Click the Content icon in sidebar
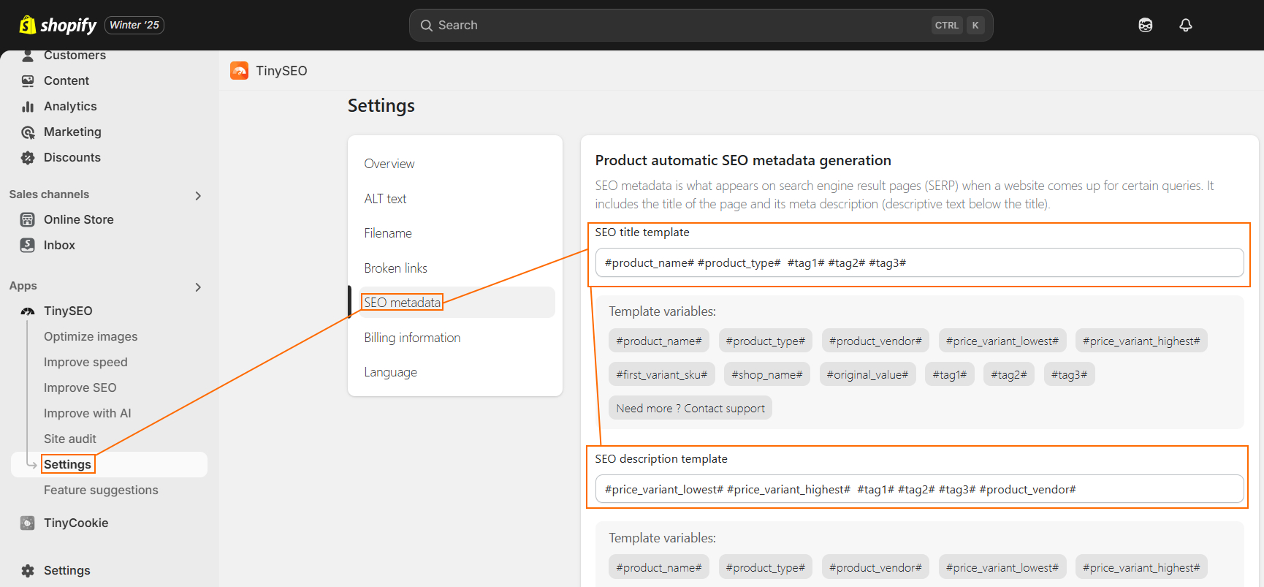1264x587 pixels. click(x=28, y=80)
